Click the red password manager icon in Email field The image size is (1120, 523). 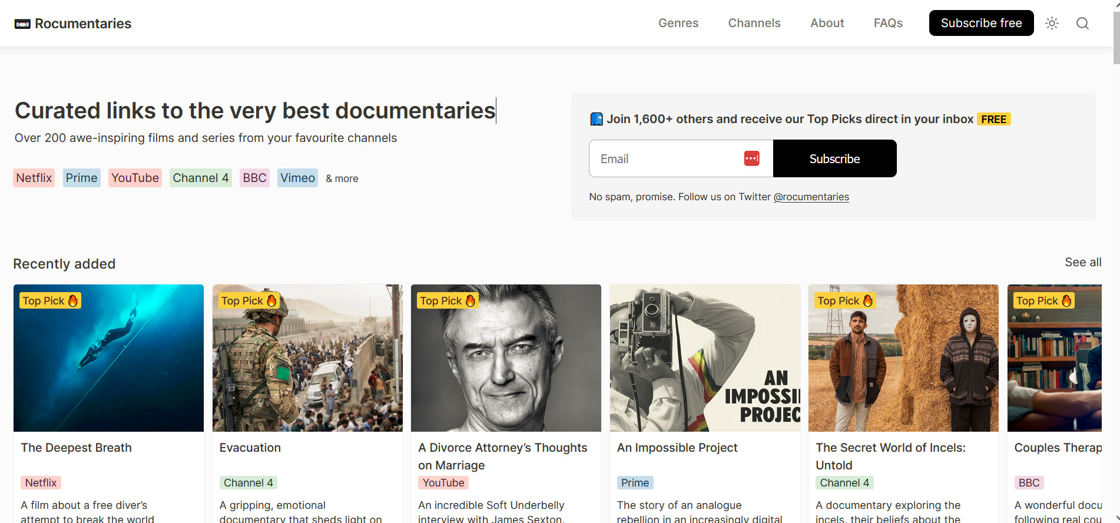pos(751,158)
